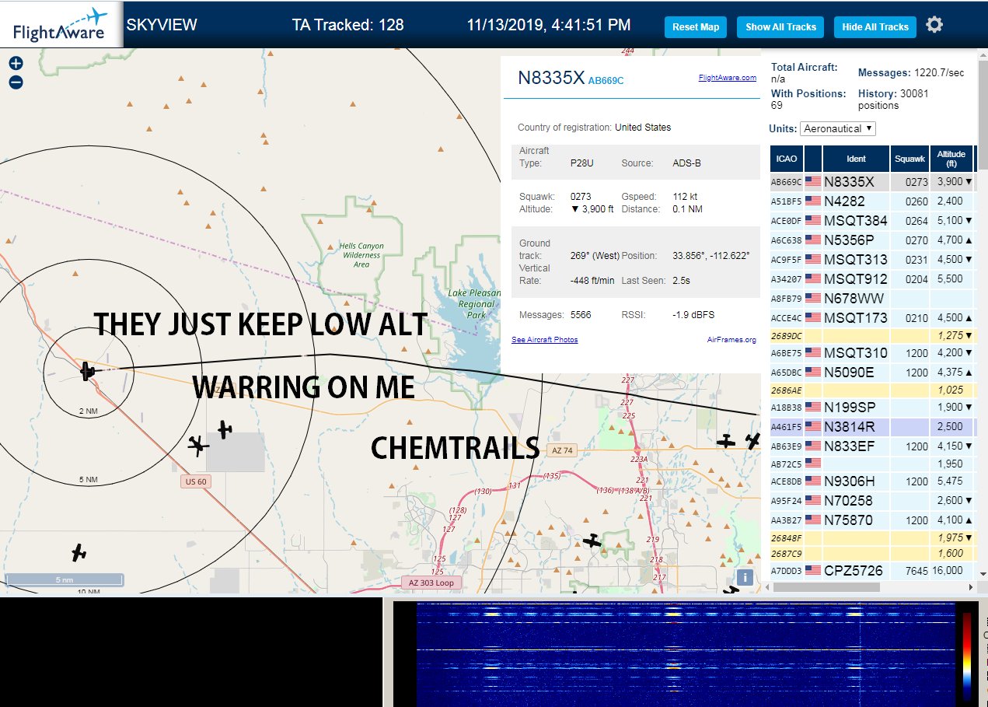Open the AirFrames.org link
988x707 pixels.
tap(731, 340)
